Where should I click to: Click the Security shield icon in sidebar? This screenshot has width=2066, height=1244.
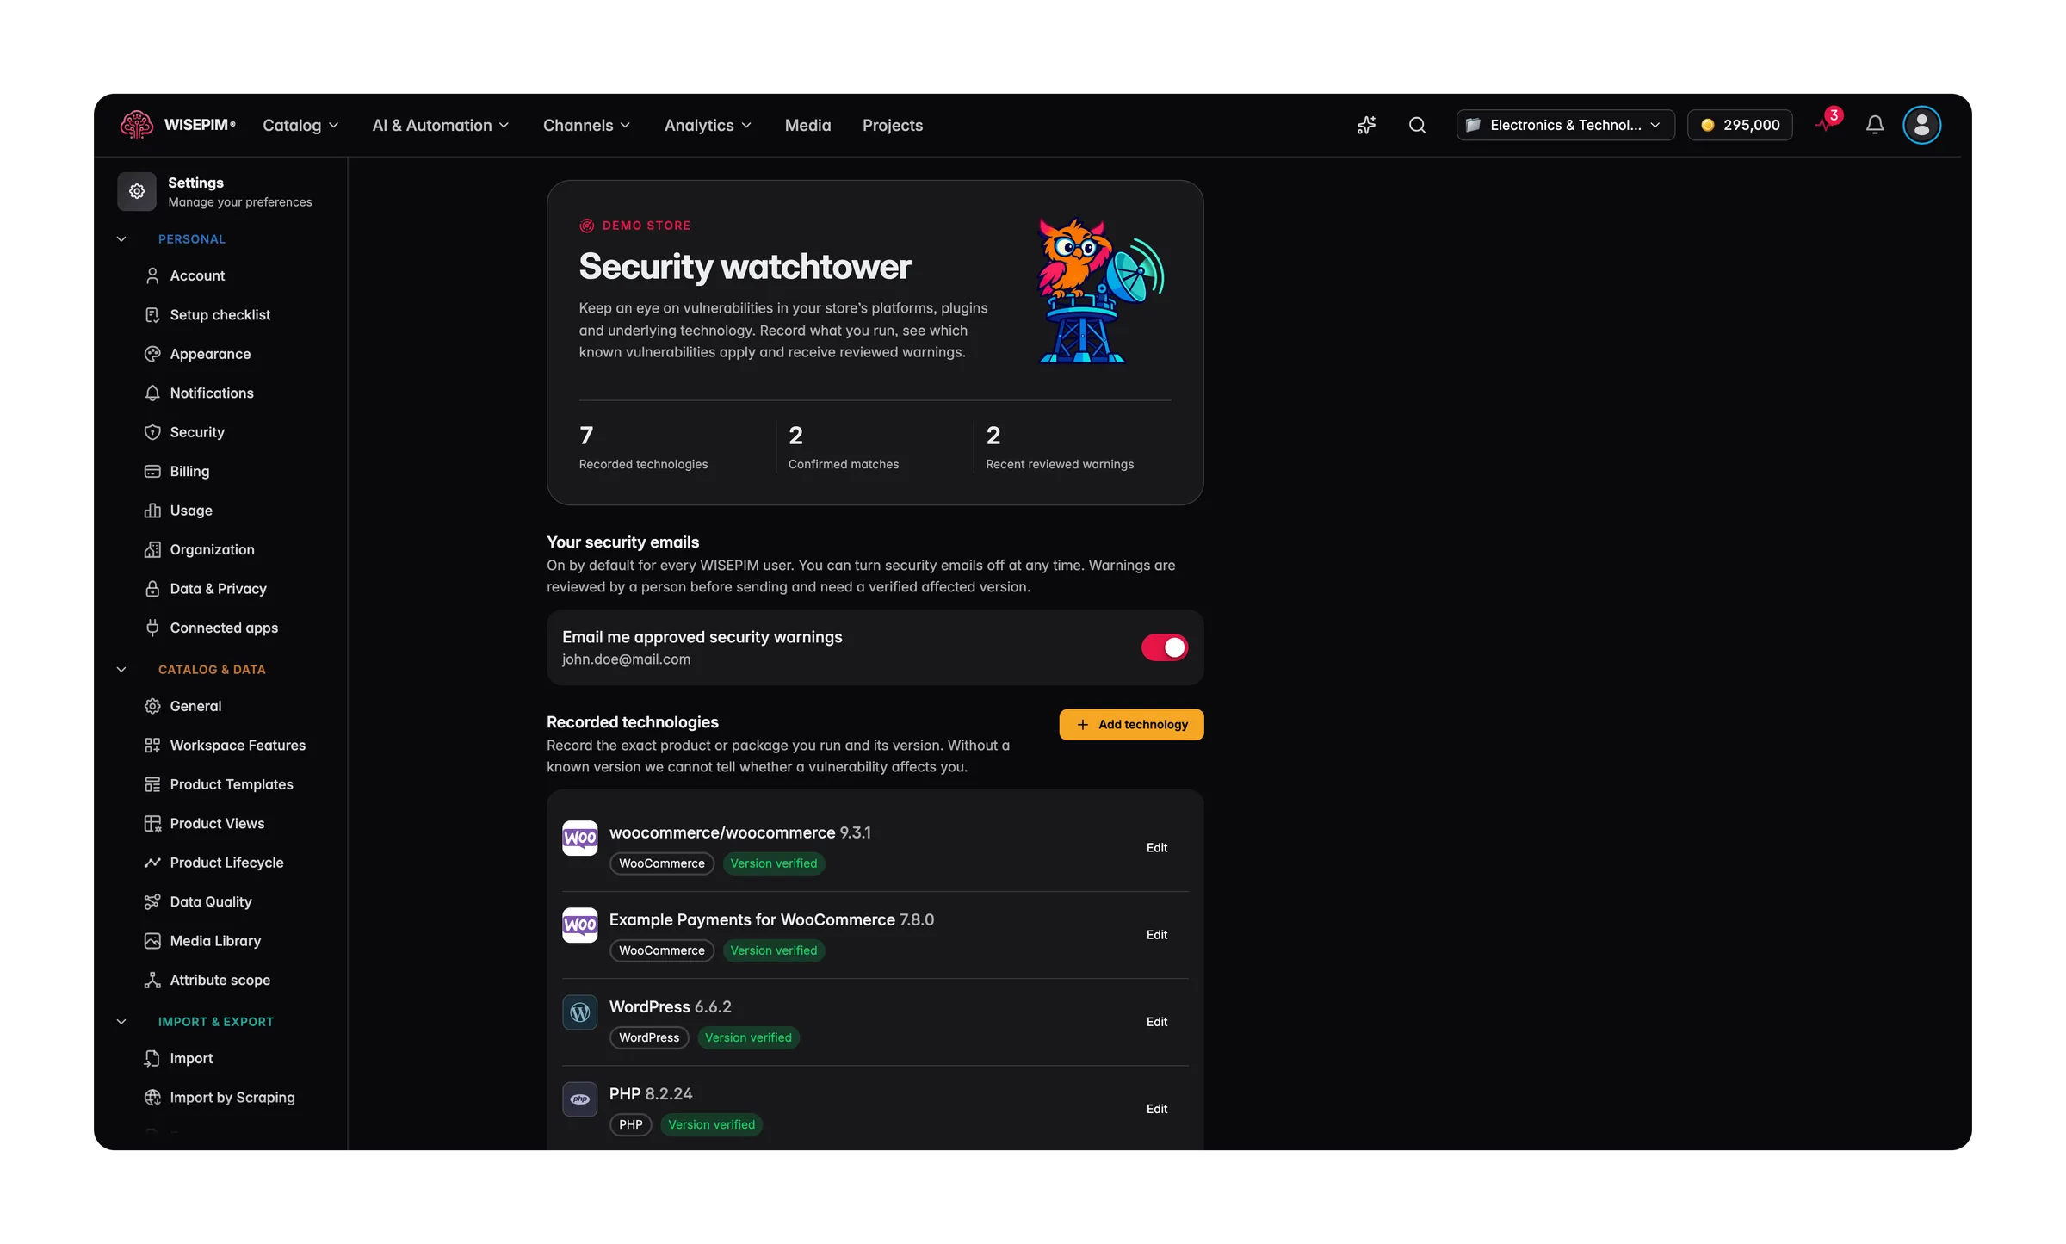(x=152, y=432)
